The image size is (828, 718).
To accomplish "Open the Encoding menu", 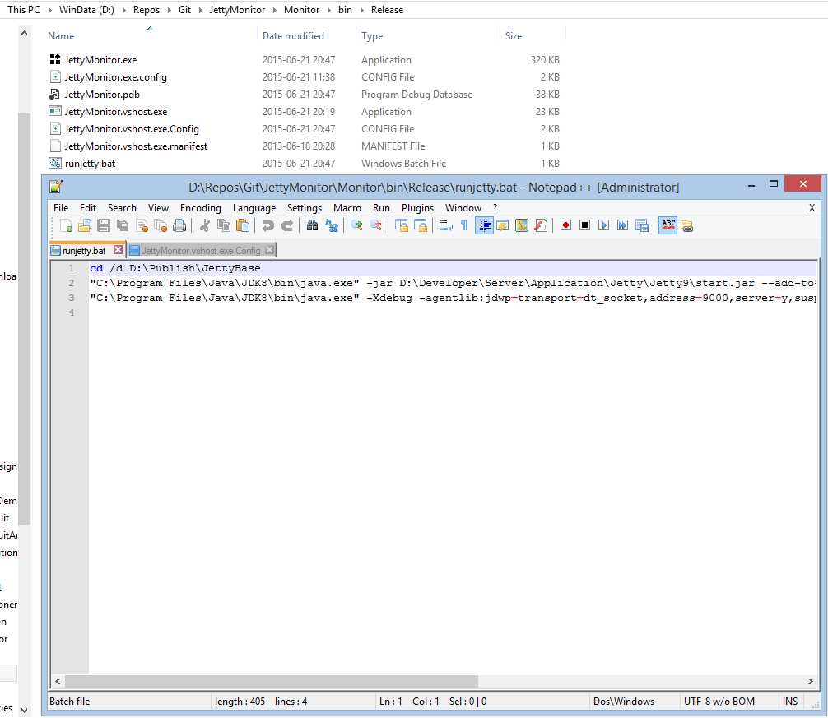I will tap(200, 208).
